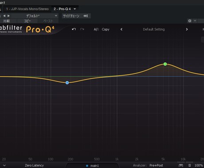The height and width of the screenshot is (168, 204).
Task: Click the main1 instance label
Action: point(94,166)
